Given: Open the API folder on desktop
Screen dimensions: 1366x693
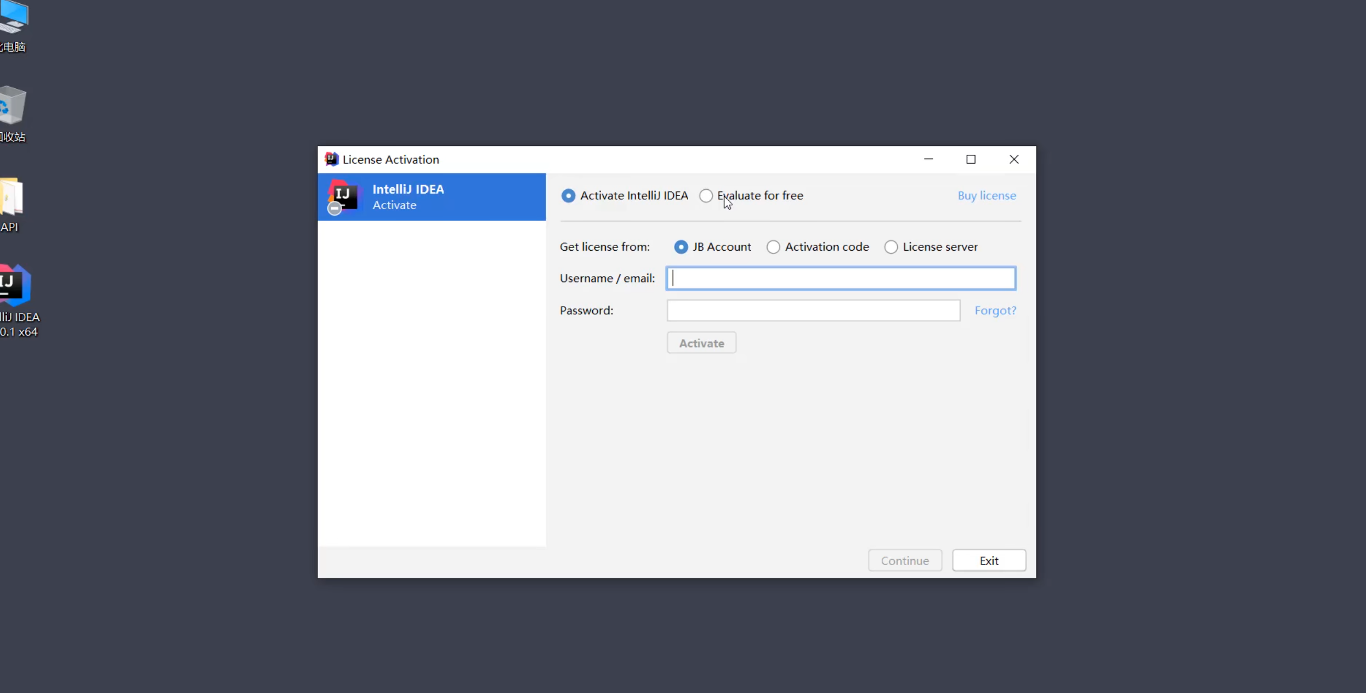Looking at the screenshot, I should tap(11, 196).
